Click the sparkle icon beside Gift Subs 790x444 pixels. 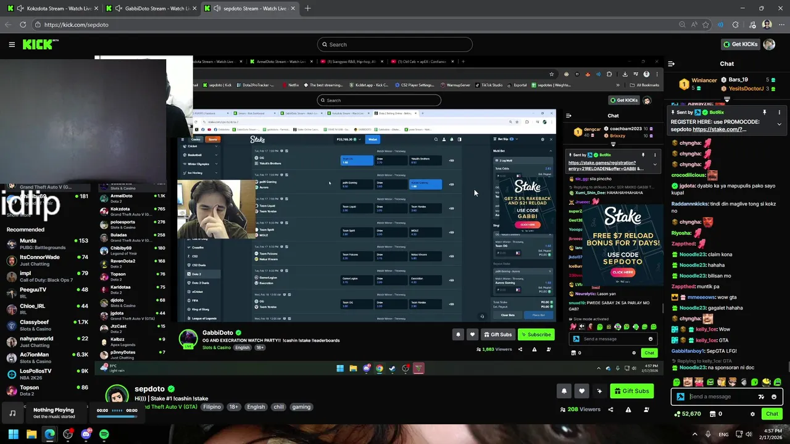(x=599, y=391)
